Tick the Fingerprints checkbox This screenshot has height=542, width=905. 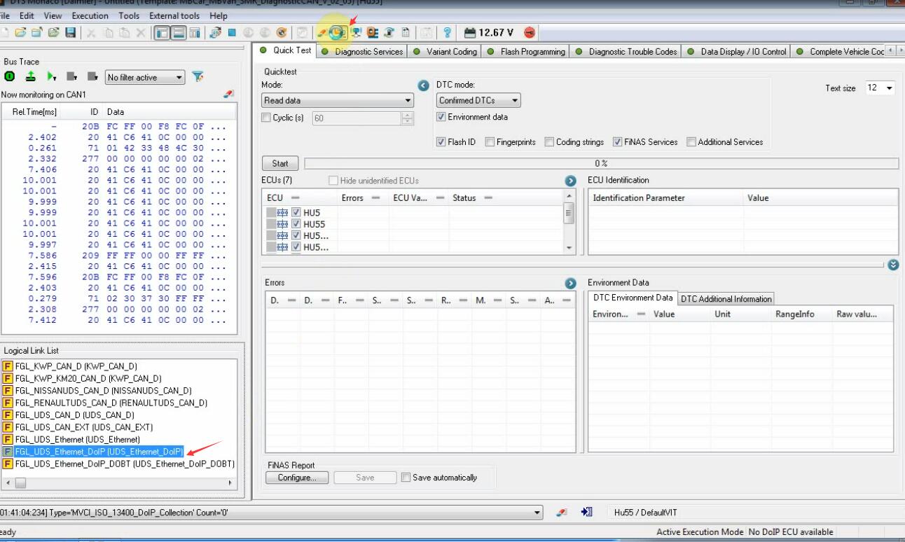point(490,142)
